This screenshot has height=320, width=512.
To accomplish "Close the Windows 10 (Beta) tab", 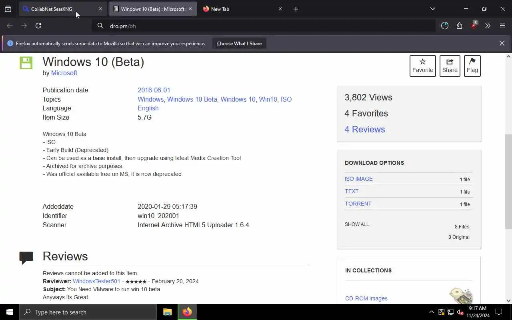I will pos(190,9).
